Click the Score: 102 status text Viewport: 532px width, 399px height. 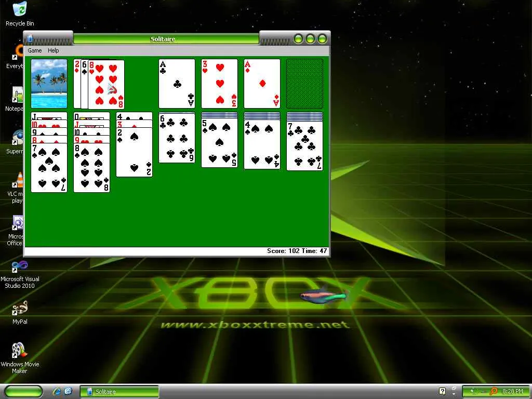pos(283,251)
